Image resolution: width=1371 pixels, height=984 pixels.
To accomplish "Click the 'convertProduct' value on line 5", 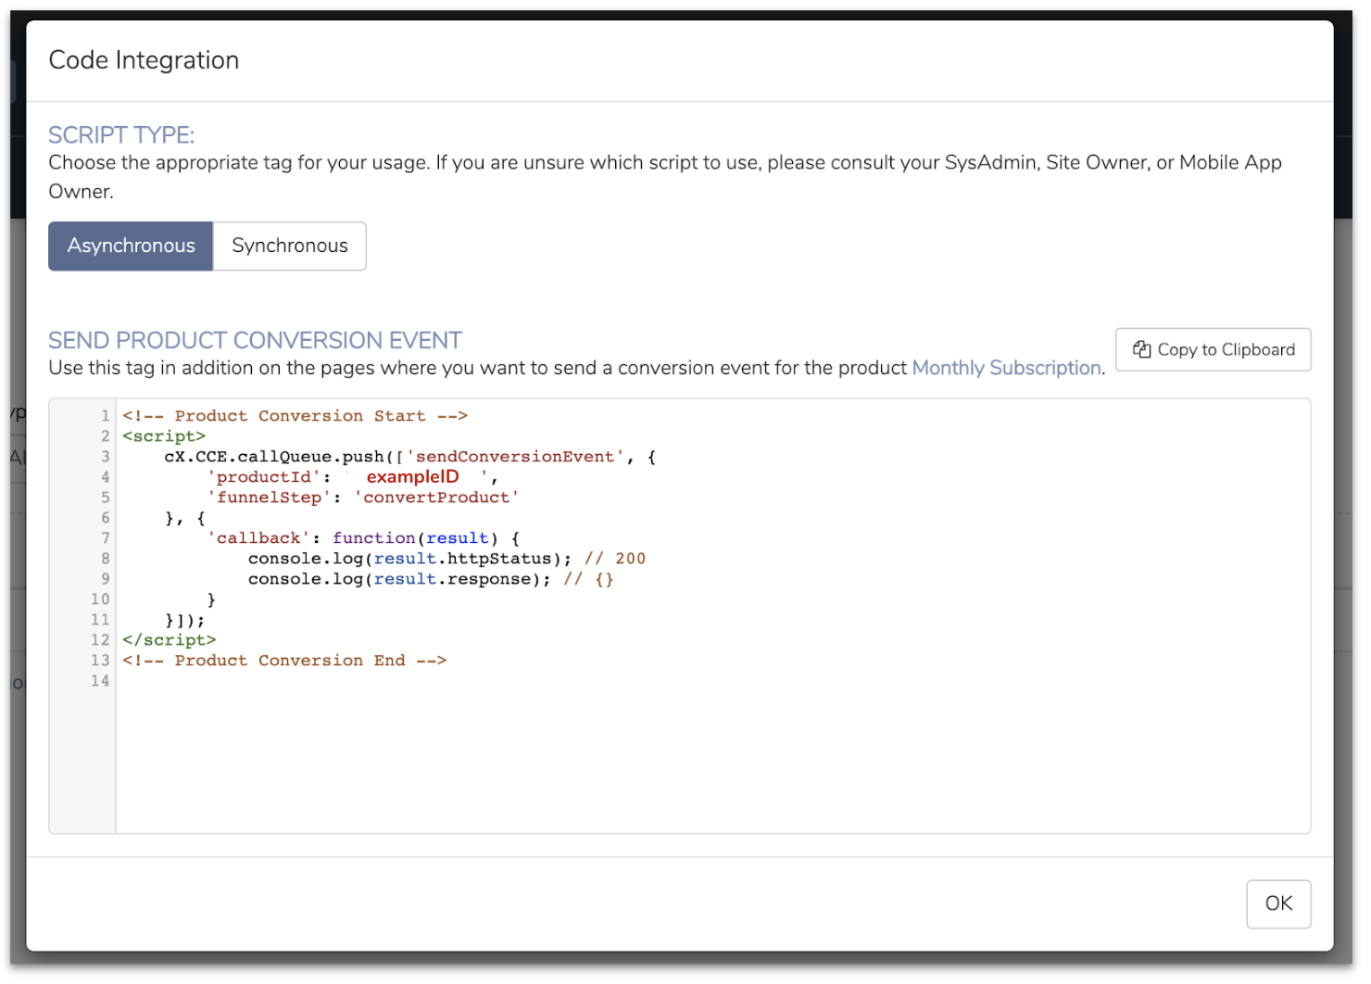I will coord(436,498).
